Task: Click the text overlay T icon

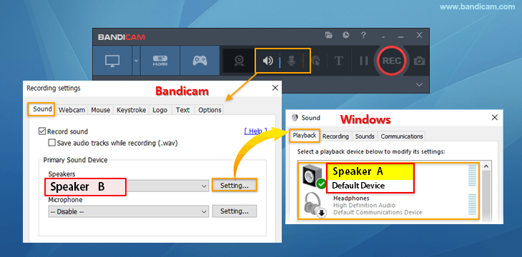Action: 338,61
